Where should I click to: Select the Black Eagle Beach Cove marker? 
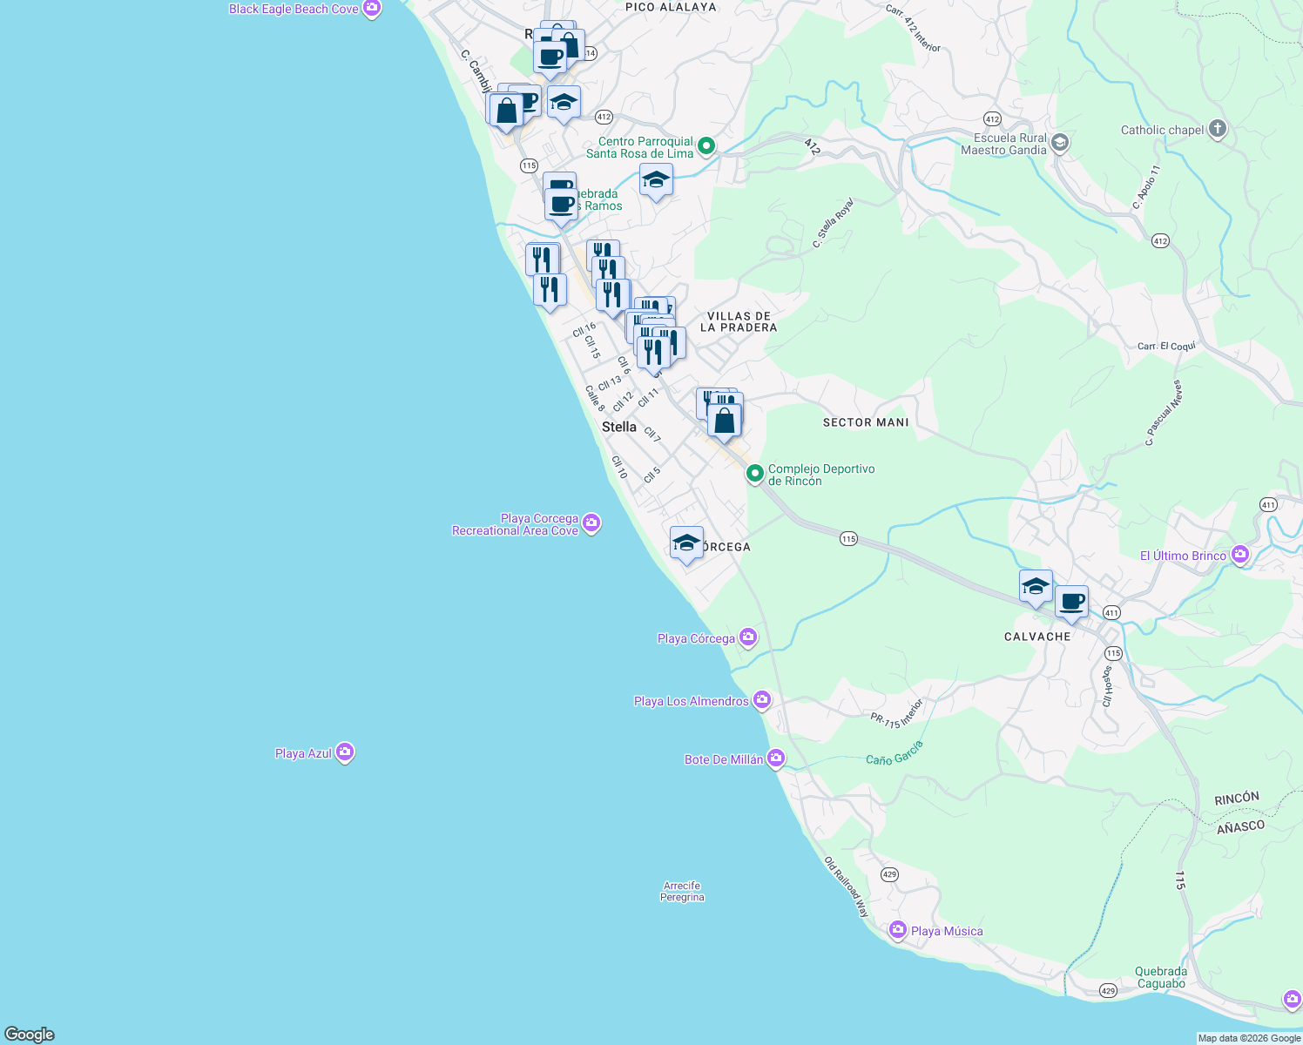coord(371,9)
